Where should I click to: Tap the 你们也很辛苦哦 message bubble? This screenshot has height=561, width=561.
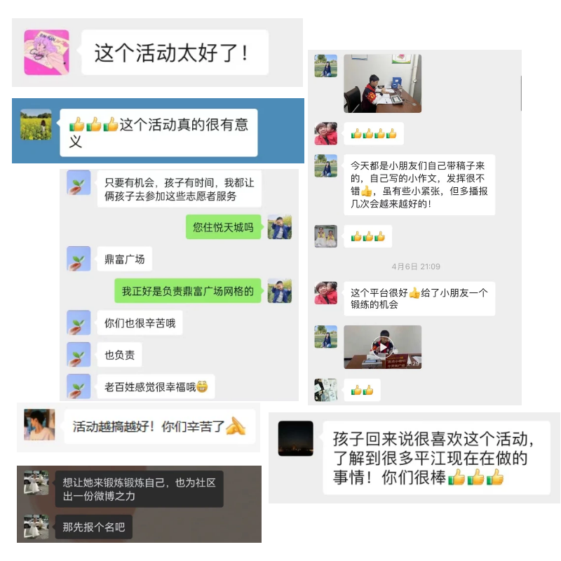pyautogui.click(x=140, y=323)
